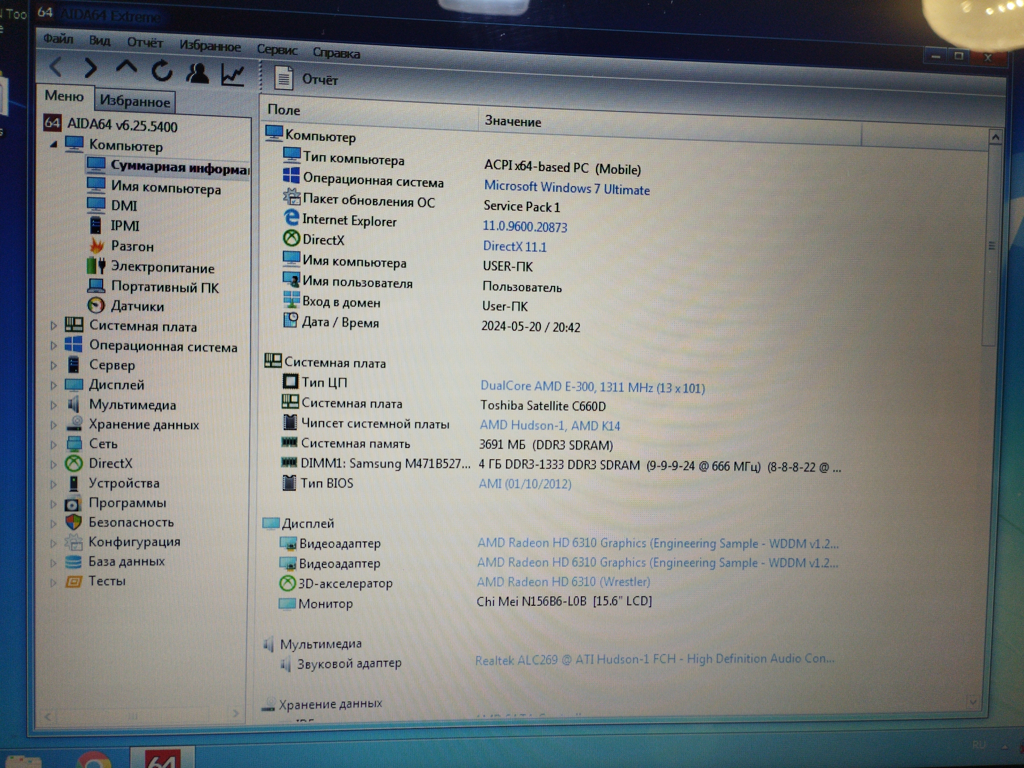Click AMD Hudson-1, AMD K14 chipset link
Image resolution: width=1024 pixels, height=768 pixels.
(x=550, y=426)
